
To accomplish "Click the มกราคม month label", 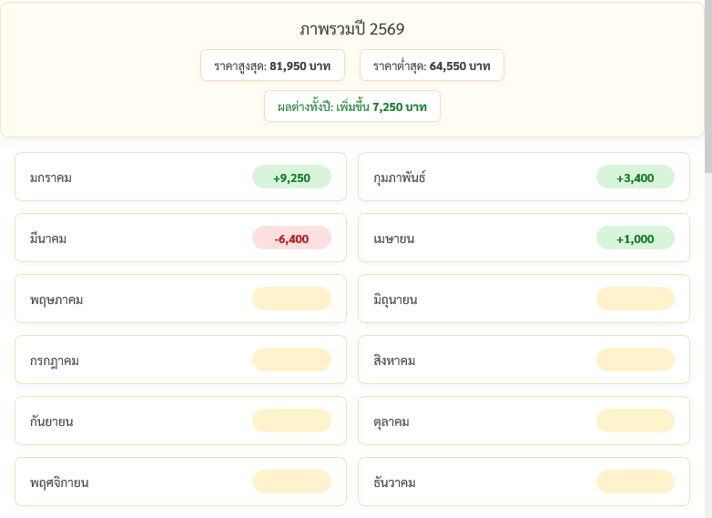I will pyautogui.click(x=51, y=178).
